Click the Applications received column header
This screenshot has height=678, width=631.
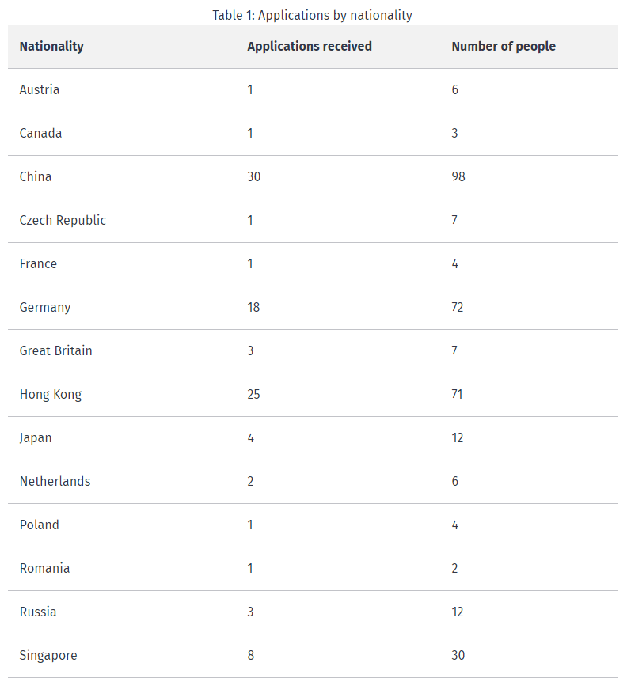point(309,47)
